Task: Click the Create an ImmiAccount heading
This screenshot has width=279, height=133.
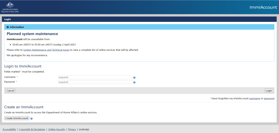Action: 24,107
